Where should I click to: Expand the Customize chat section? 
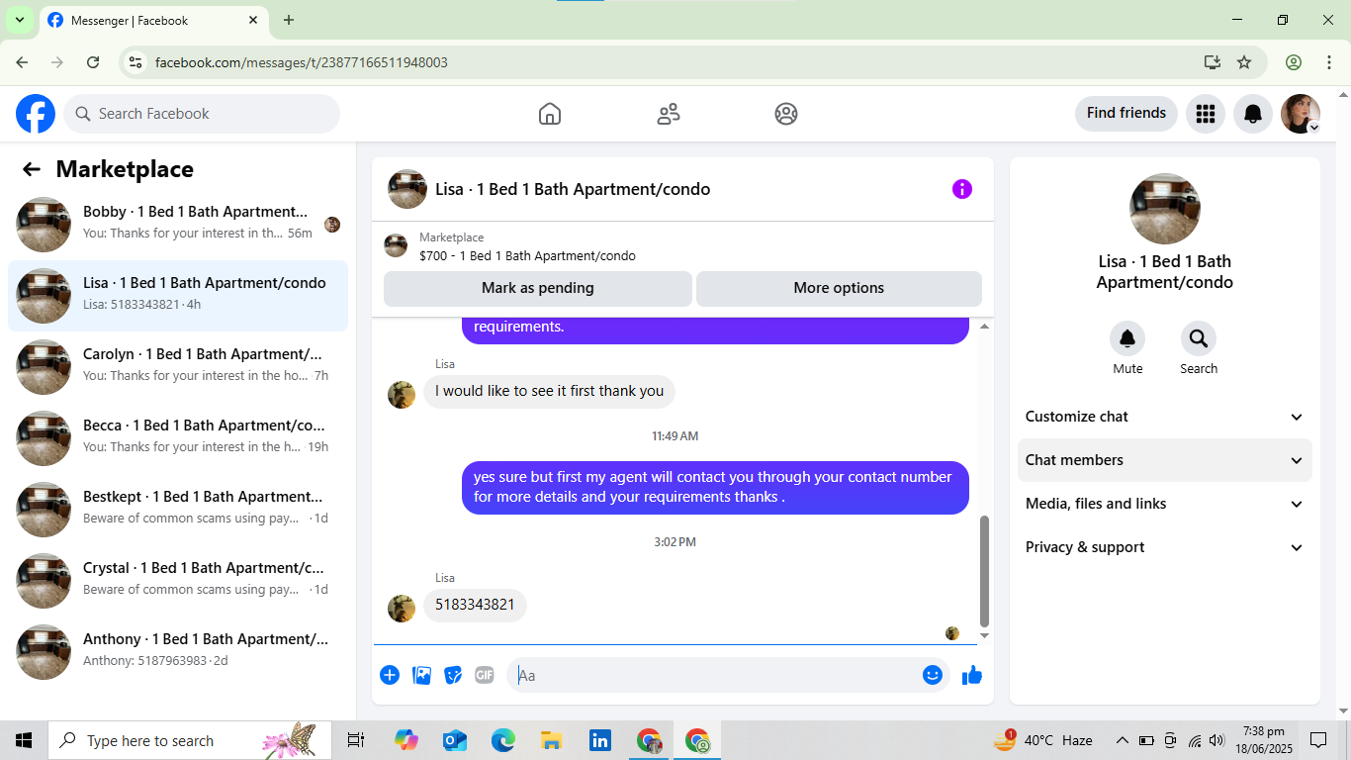coord(1165,417)
